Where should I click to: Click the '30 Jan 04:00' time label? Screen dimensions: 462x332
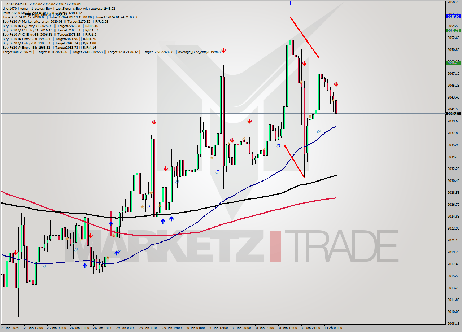195,328
